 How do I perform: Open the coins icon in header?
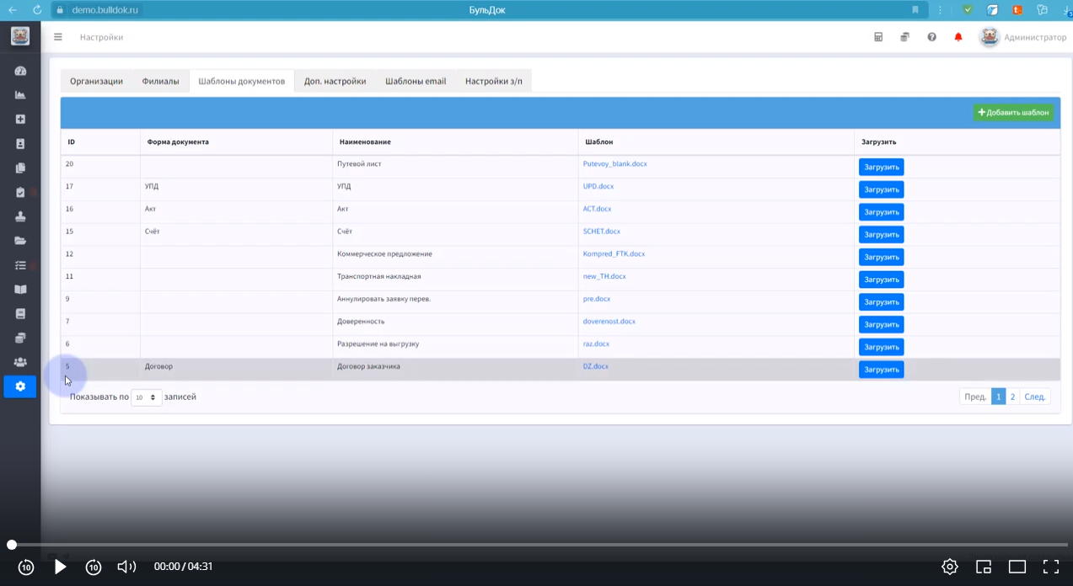(x=904, y=37)
